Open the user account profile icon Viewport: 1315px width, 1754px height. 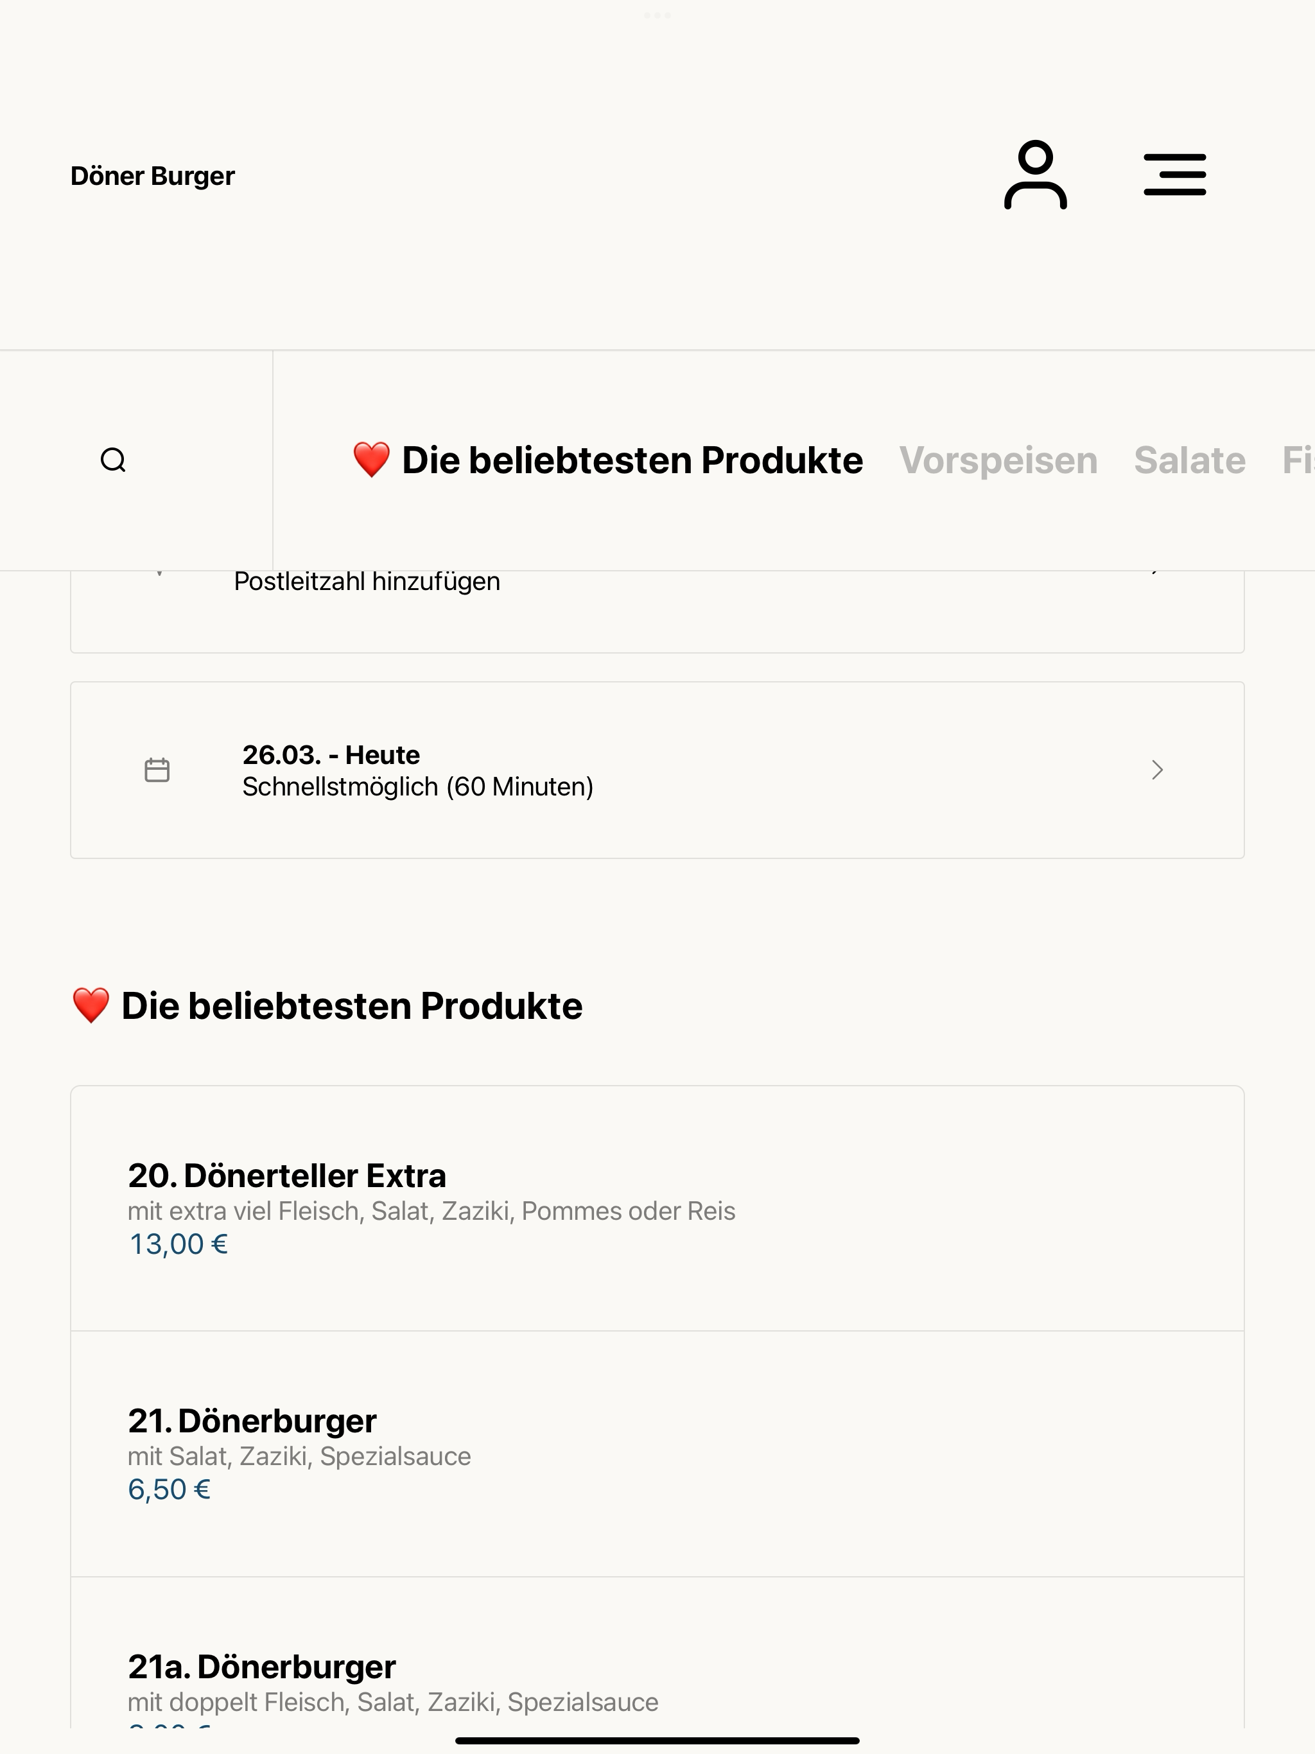(x=1035, y=175)
